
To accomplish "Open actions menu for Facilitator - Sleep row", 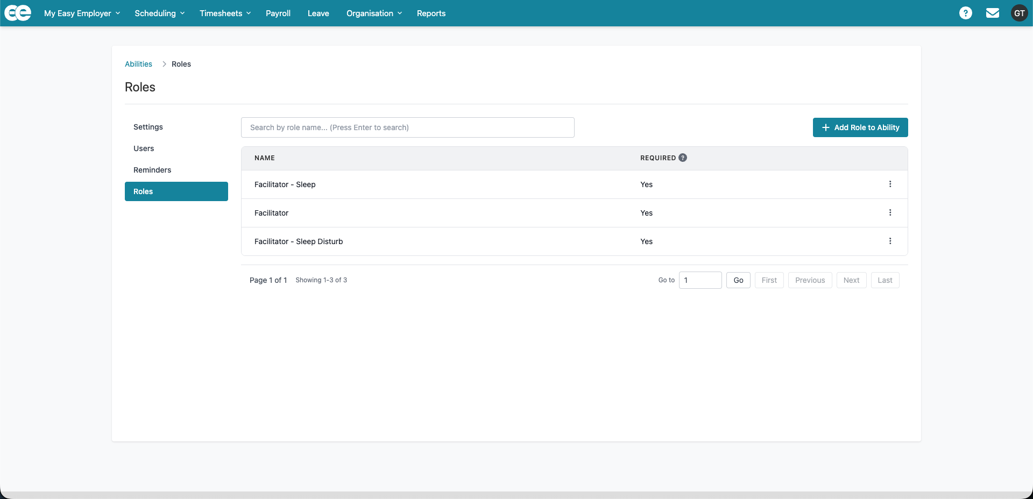I will coord(890,184).
